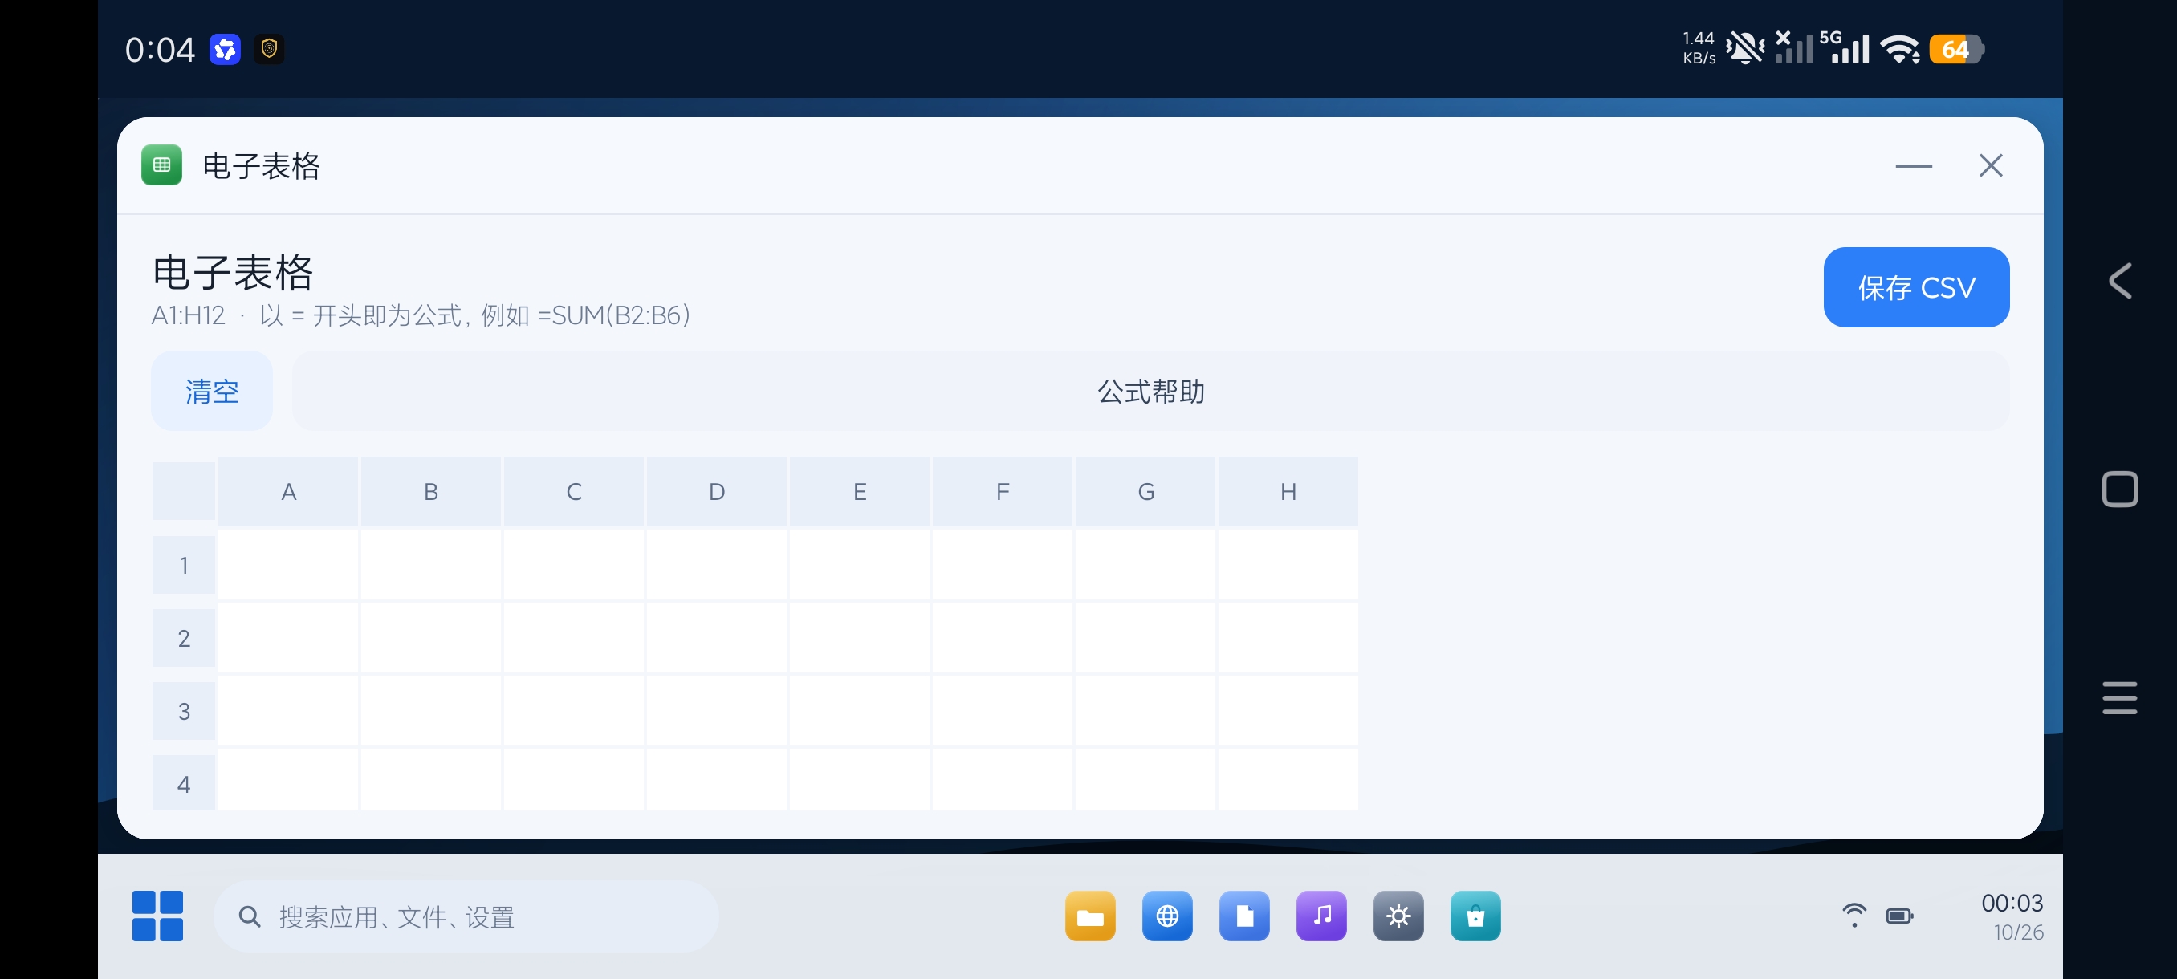Open the teal app store bag icon

point(1475,916)
